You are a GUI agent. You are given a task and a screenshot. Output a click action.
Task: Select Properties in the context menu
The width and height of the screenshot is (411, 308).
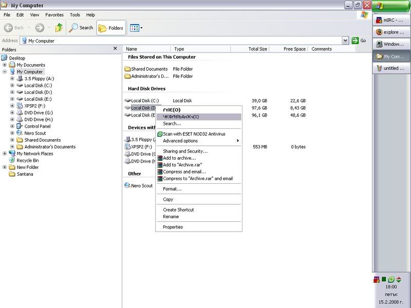tap(173, 227)
